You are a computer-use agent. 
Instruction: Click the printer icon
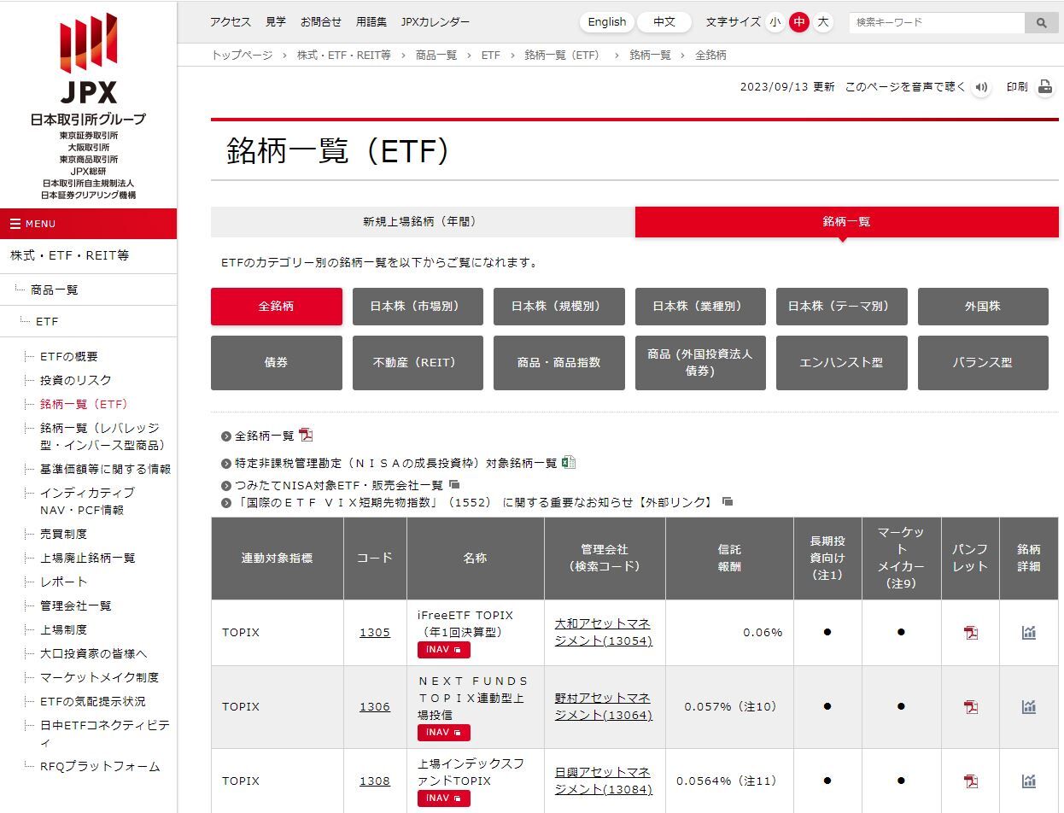[1045, 87]
